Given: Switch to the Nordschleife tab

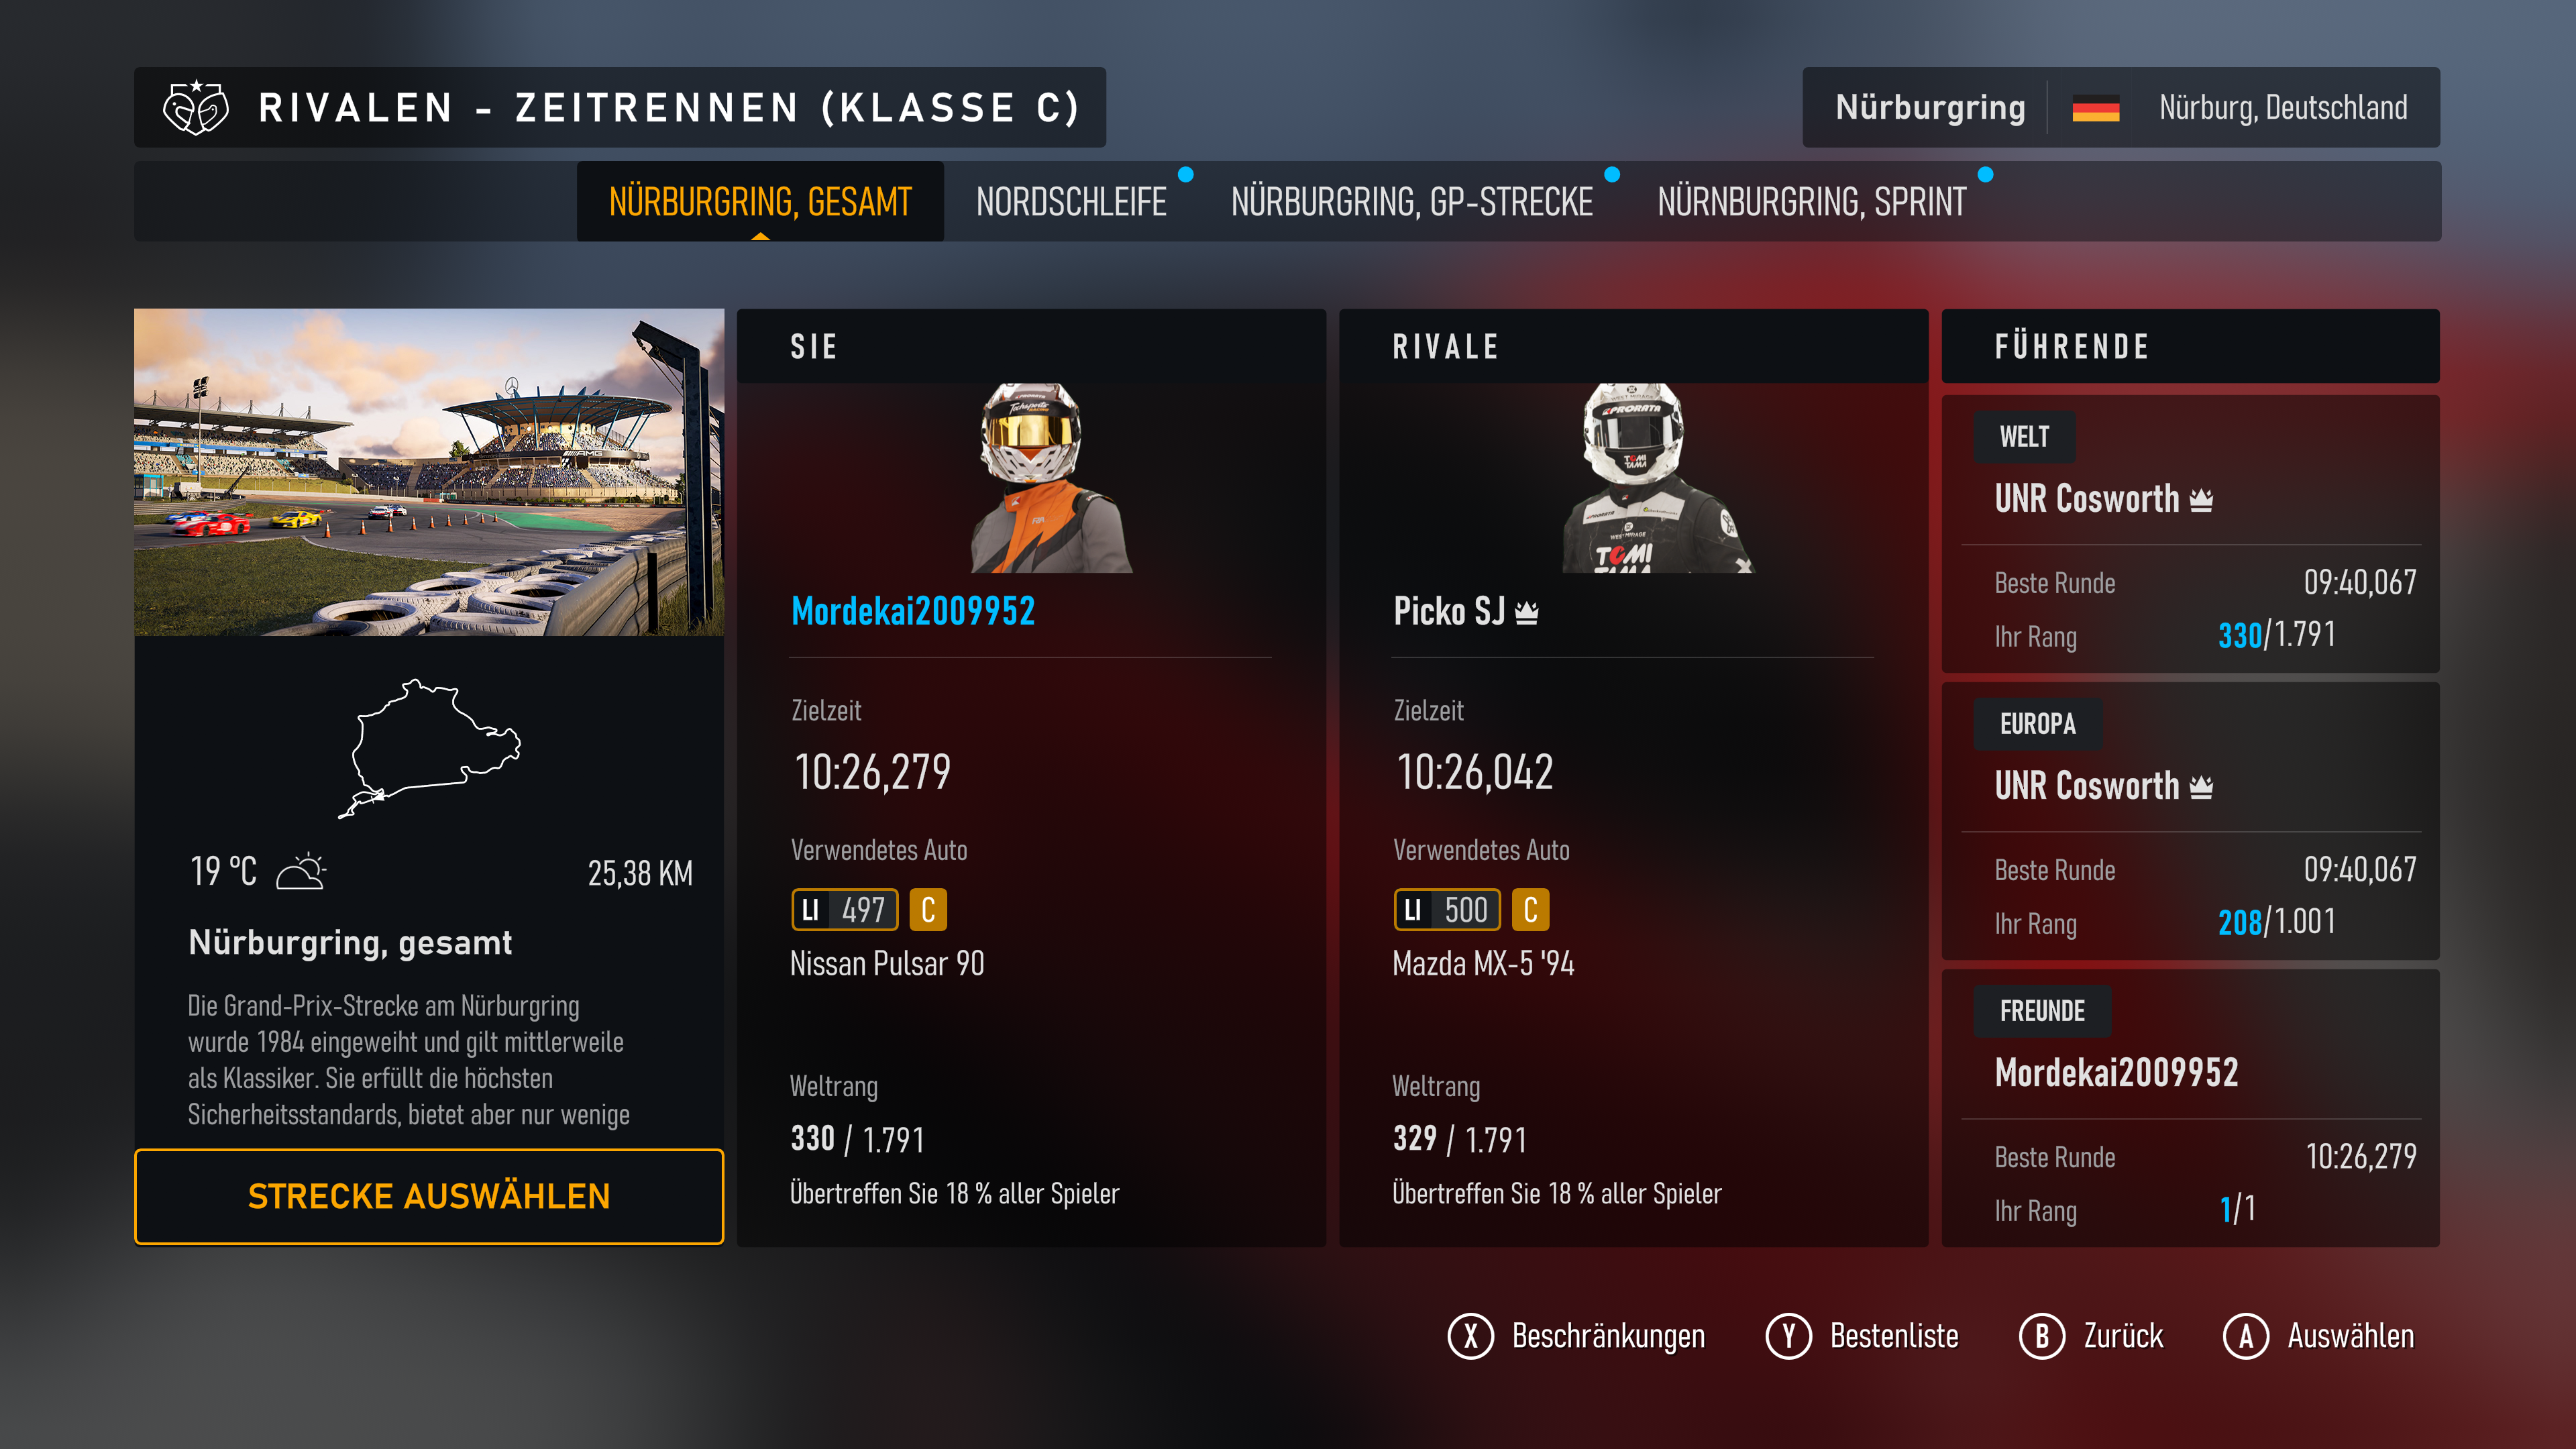Looking at the screenshot, I should (x=1071, y=202).
